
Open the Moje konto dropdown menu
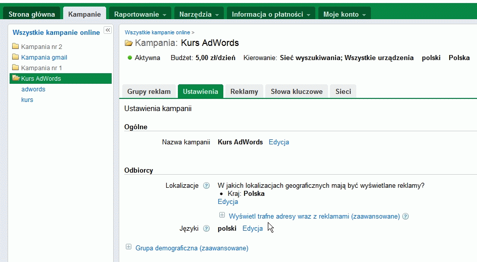tap(345, 14)
